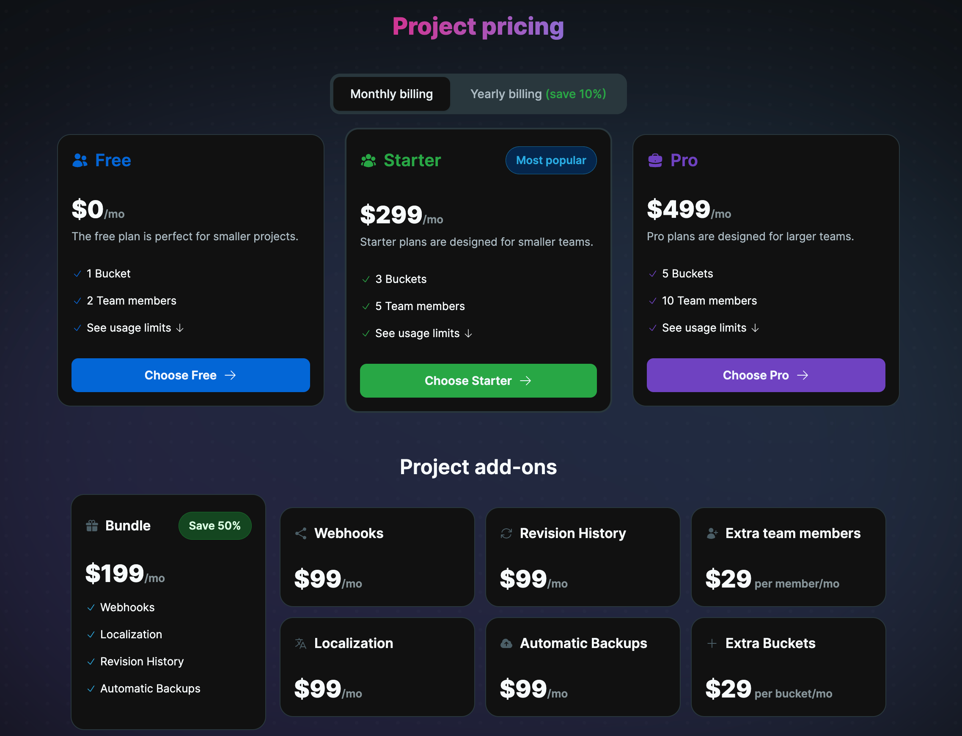The image size is (962, 736).
Task: Click the Save 50% bundle badge
Action: (x=214, y=526)
